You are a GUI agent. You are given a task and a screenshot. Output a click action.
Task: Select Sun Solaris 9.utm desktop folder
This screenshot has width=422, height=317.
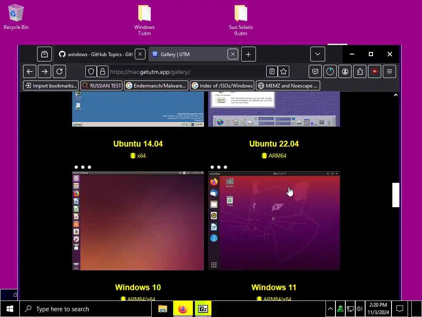pos(241,20)
